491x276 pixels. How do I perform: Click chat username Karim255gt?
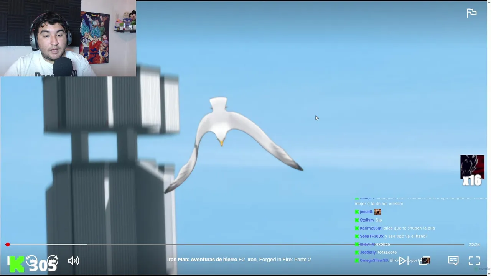click(371, 228)
